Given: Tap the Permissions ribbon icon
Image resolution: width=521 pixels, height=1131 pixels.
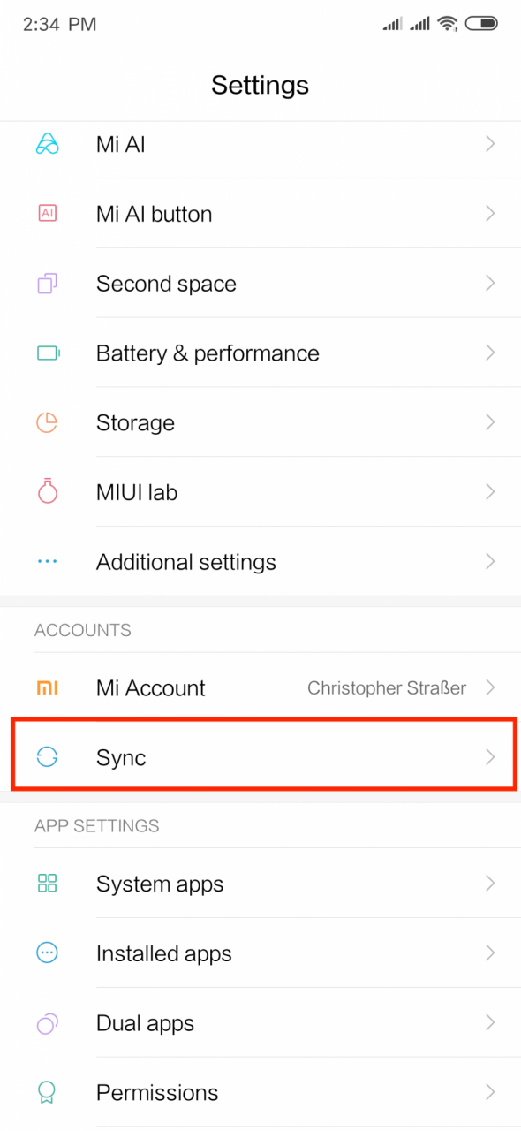Looking at the screenshot, I should tap(47, 1093).
